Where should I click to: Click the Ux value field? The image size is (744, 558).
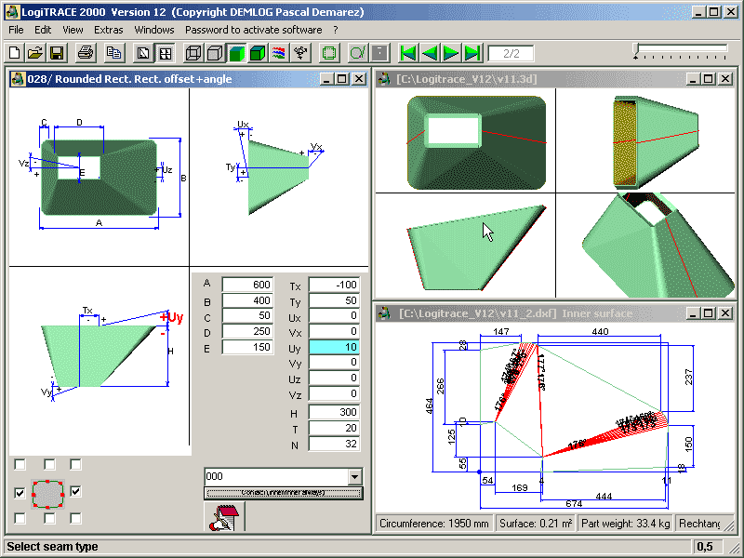point(334,316)
